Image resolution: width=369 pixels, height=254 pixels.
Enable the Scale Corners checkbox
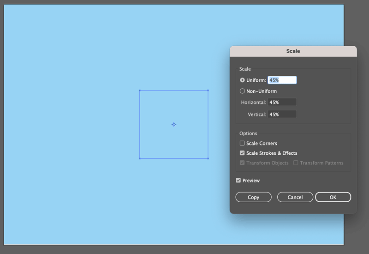point(242,143)
